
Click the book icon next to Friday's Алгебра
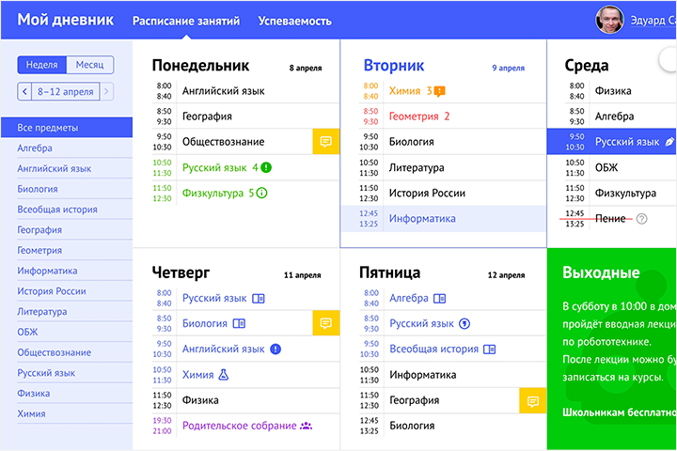point(439,298)
